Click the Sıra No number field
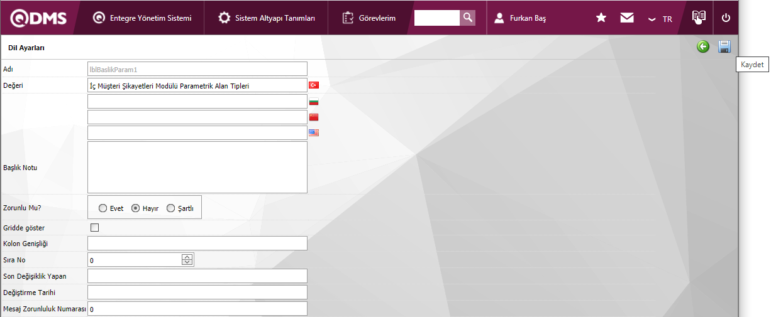Viewport: 771px width, 317px height. [x=135, y=260]
